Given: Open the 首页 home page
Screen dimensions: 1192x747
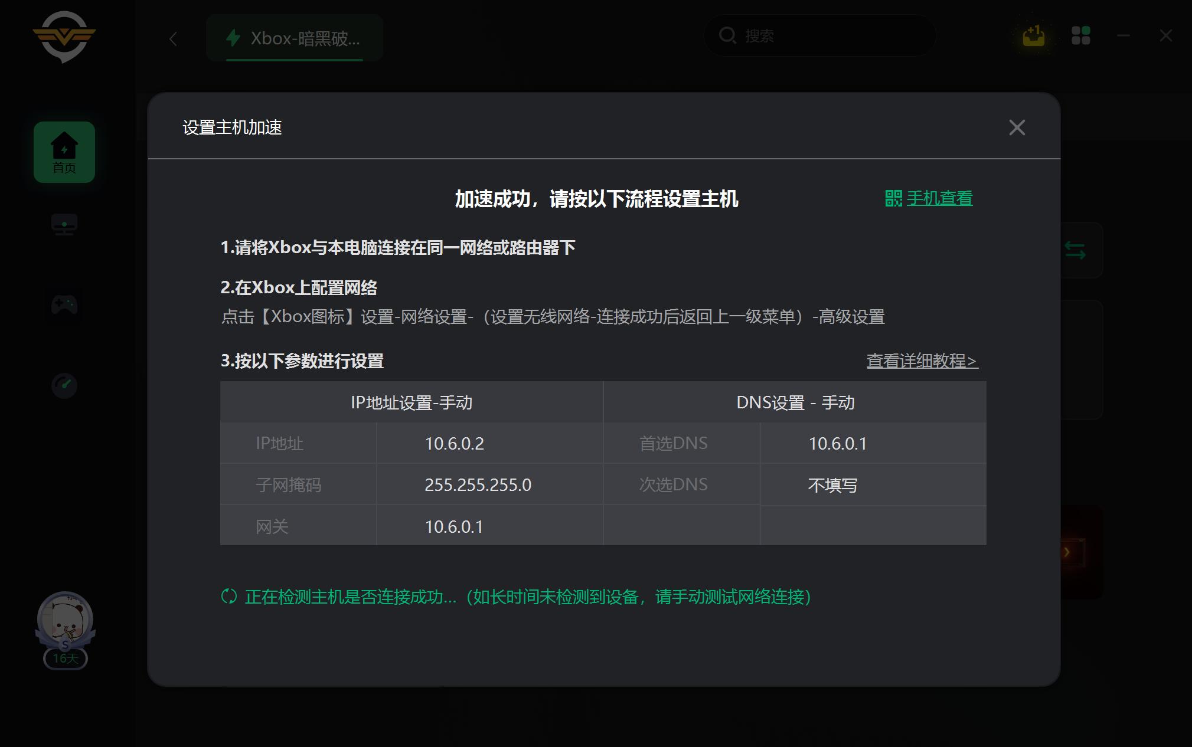Looking at the screenshot, I should [x=64, y=151].
